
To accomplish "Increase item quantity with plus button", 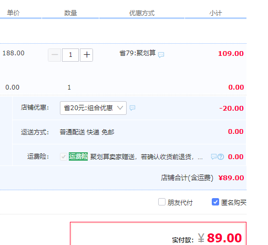I will [87, 55].
